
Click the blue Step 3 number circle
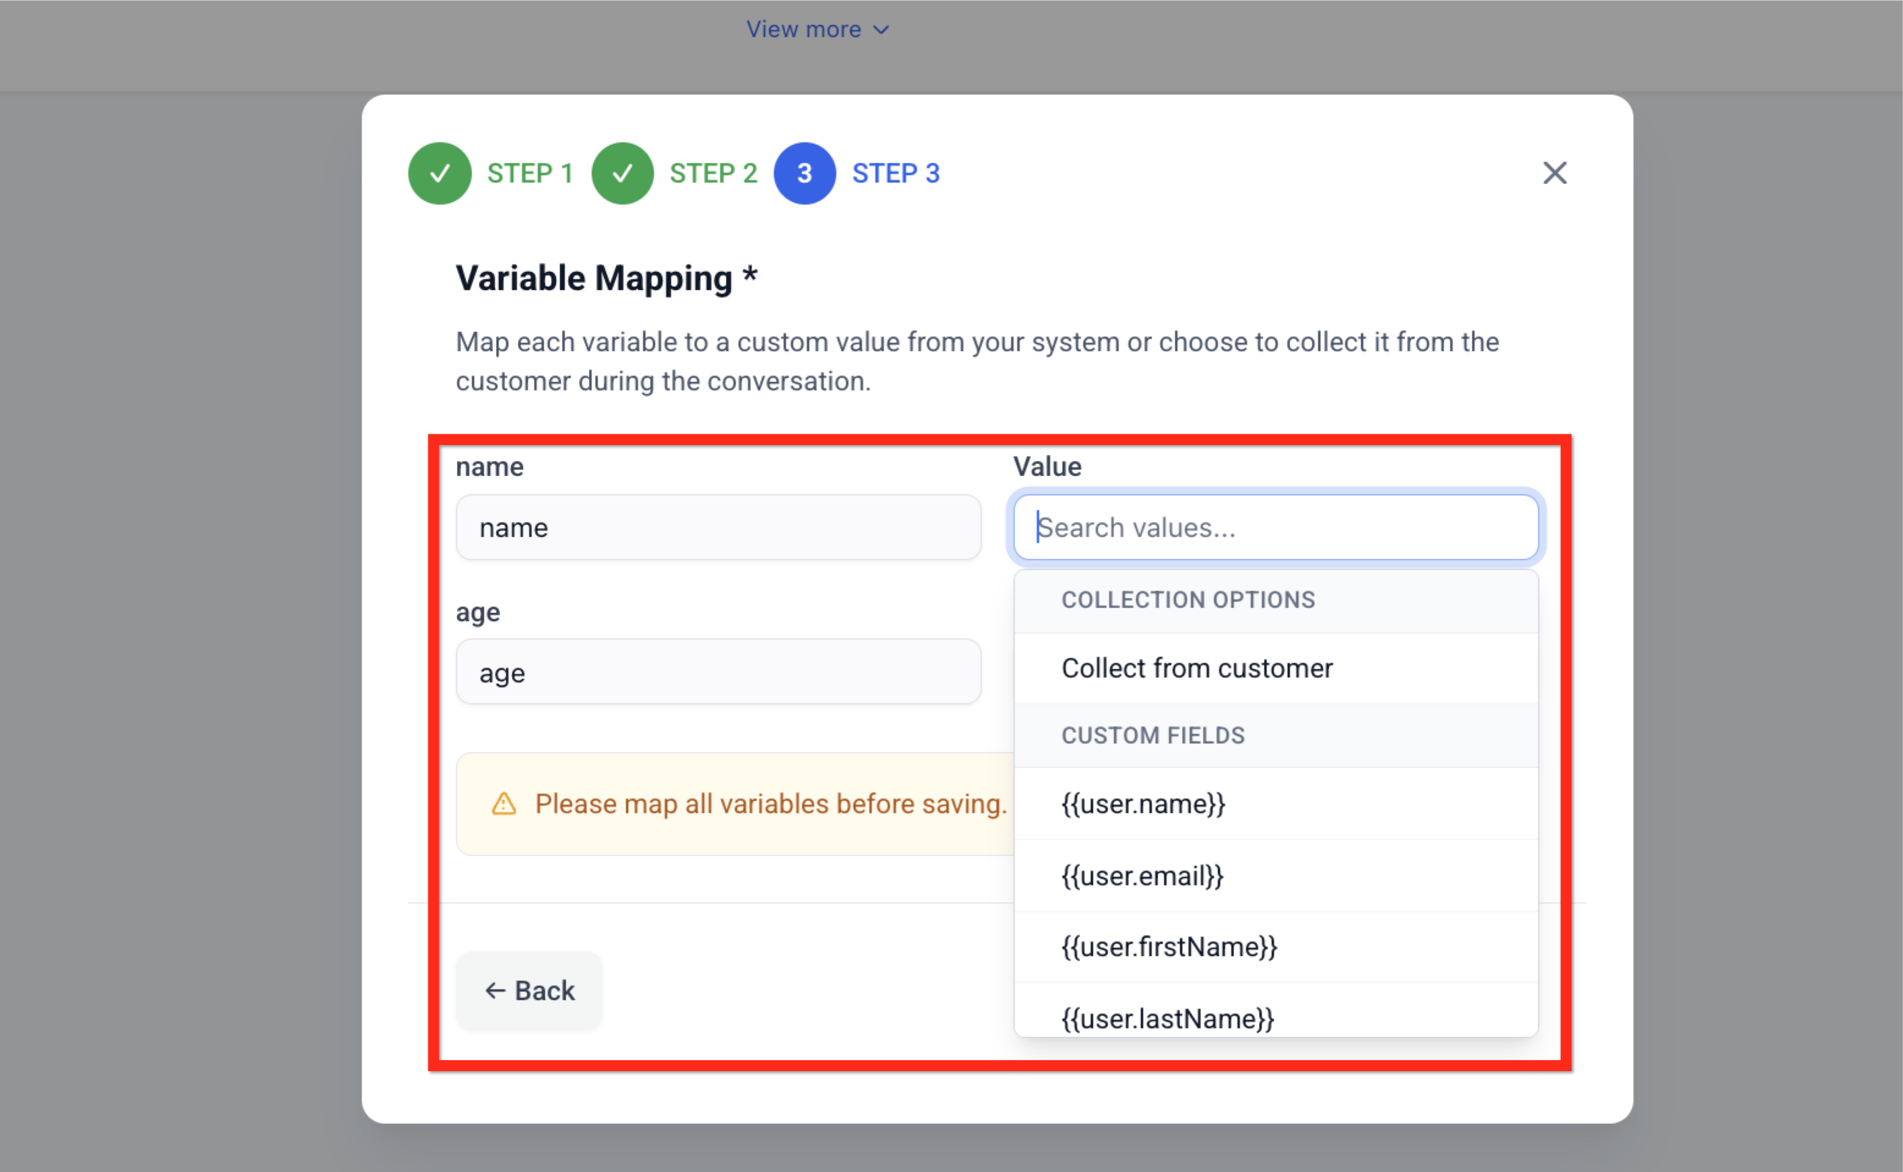tap(804, 173)
